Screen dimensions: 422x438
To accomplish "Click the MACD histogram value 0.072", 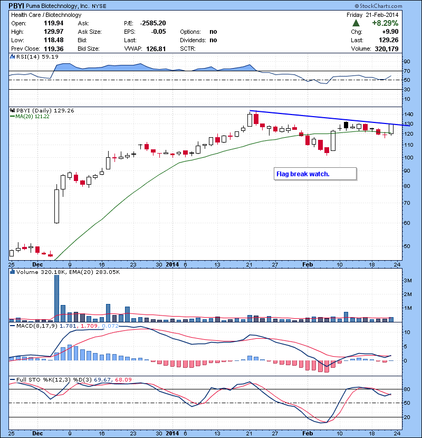I will (x=110, y=326).
